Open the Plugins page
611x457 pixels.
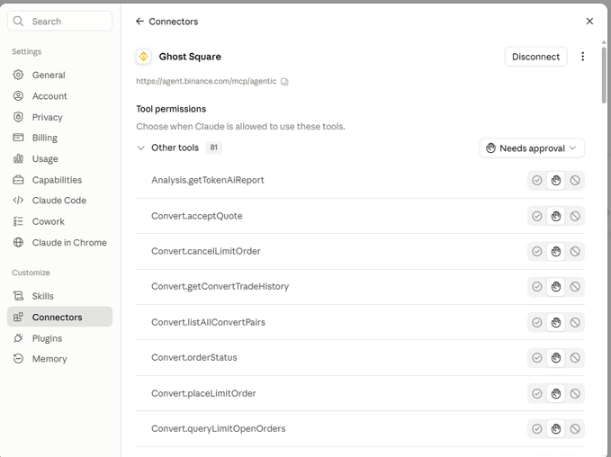[59, 338]
